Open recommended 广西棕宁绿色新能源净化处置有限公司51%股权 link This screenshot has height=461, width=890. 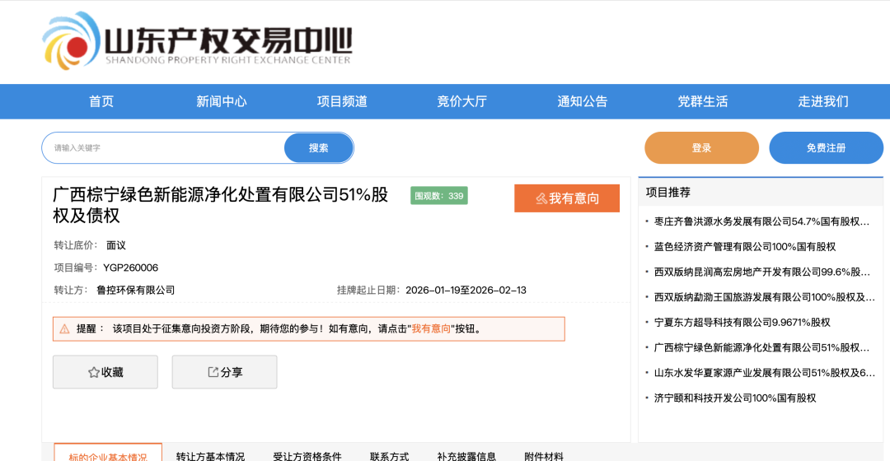(761, 347)
